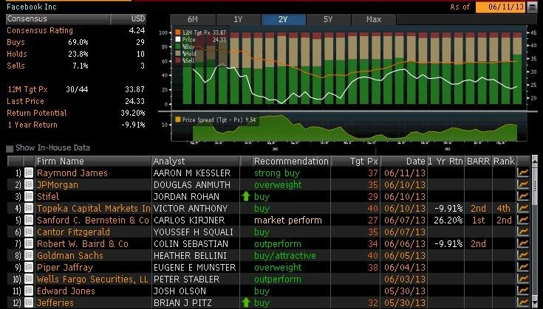Open Piper Jaffray firm link
Image resolution: width=543 pixels, height=309 pixels.
(65, 268)
